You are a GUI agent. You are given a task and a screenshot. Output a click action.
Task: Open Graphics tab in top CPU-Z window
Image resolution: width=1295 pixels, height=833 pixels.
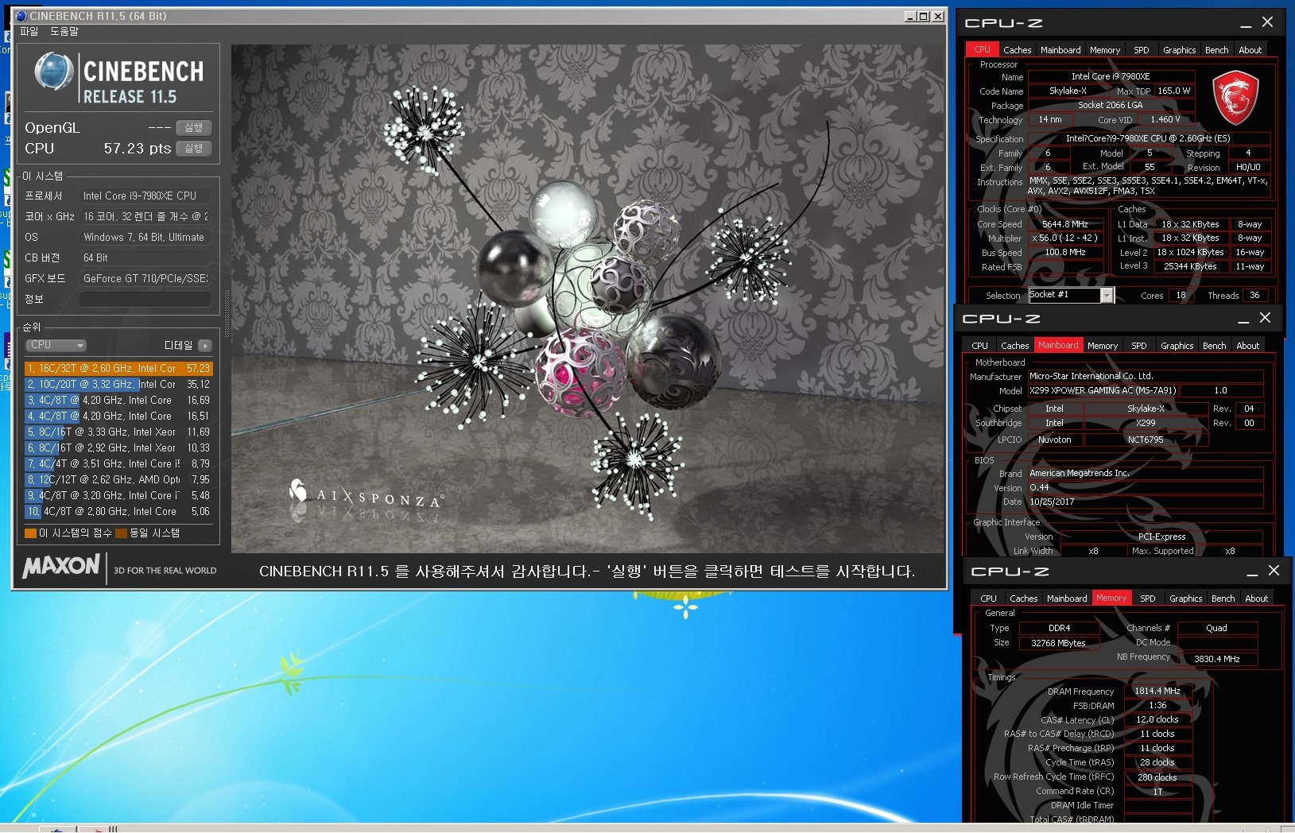click(x=1179, y=50)
